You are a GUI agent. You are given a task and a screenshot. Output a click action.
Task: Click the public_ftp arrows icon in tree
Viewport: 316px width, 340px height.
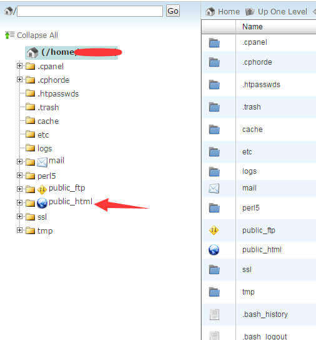point(42,190)
